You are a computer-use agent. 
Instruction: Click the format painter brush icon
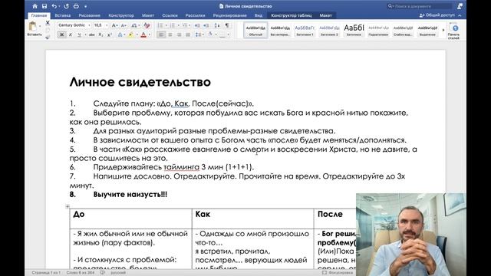pyautogui.click(x=48, y=38)
